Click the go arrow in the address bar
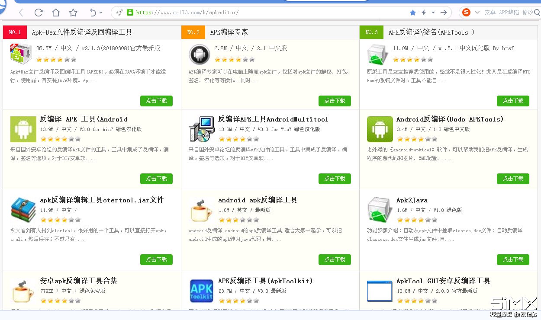 point(444,13)
